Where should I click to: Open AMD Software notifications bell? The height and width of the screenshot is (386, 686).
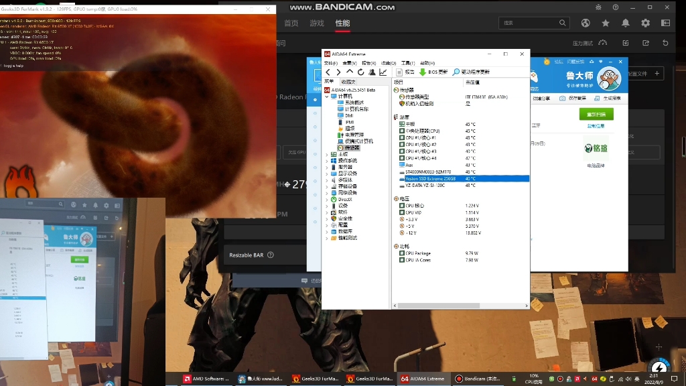point(626,23)
